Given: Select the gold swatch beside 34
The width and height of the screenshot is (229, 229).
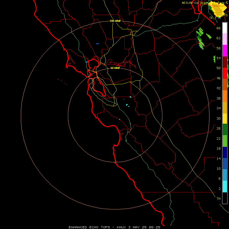Looking at the screenshot, I should pyautogui.click(x=225, y=108).
